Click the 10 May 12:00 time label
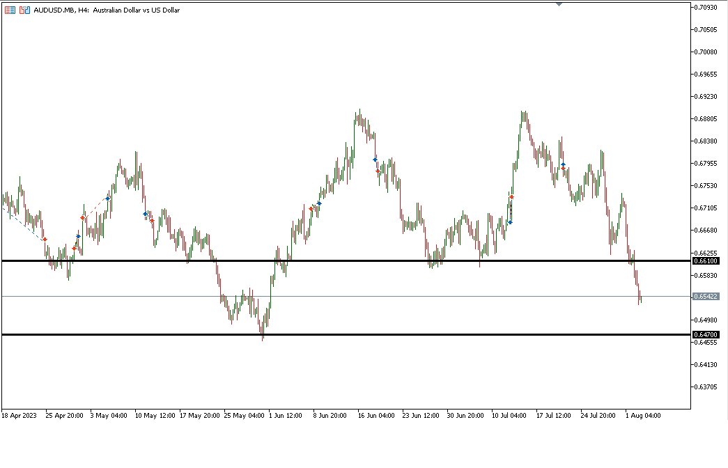The height and width of the screenshot is (468, 728). point(155,416)
